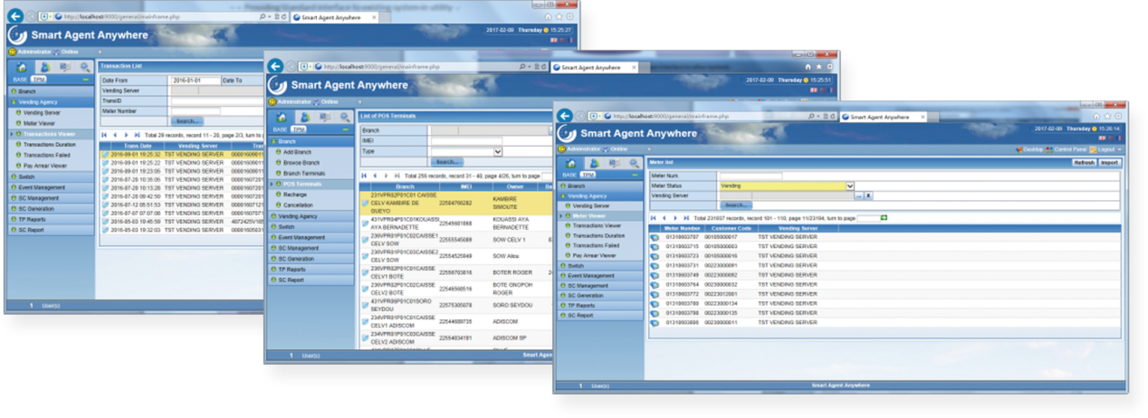Open magnifier icon in middle window sidebar toolbar

click(343, 117)
